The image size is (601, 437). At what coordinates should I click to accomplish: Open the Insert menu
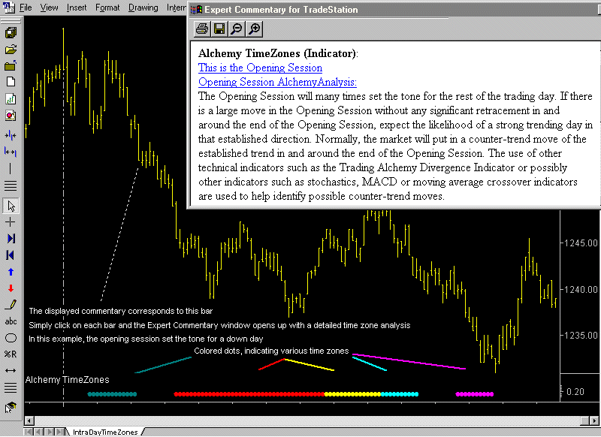tap(77, 8)
